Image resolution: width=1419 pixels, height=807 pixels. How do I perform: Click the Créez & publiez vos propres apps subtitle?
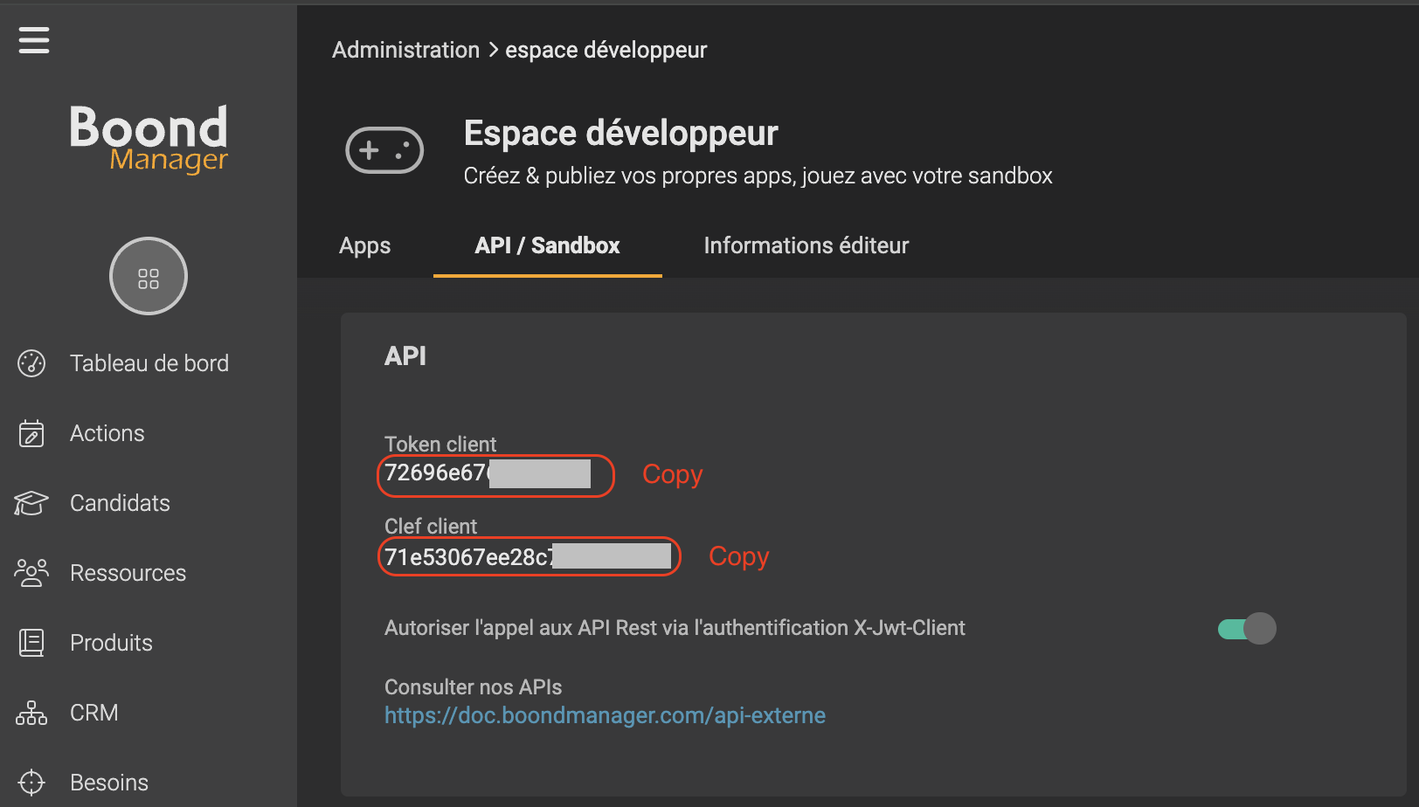(x=758, y=176)
